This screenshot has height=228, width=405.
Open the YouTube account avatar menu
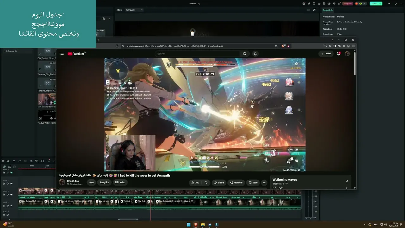(x=347, y=54)
